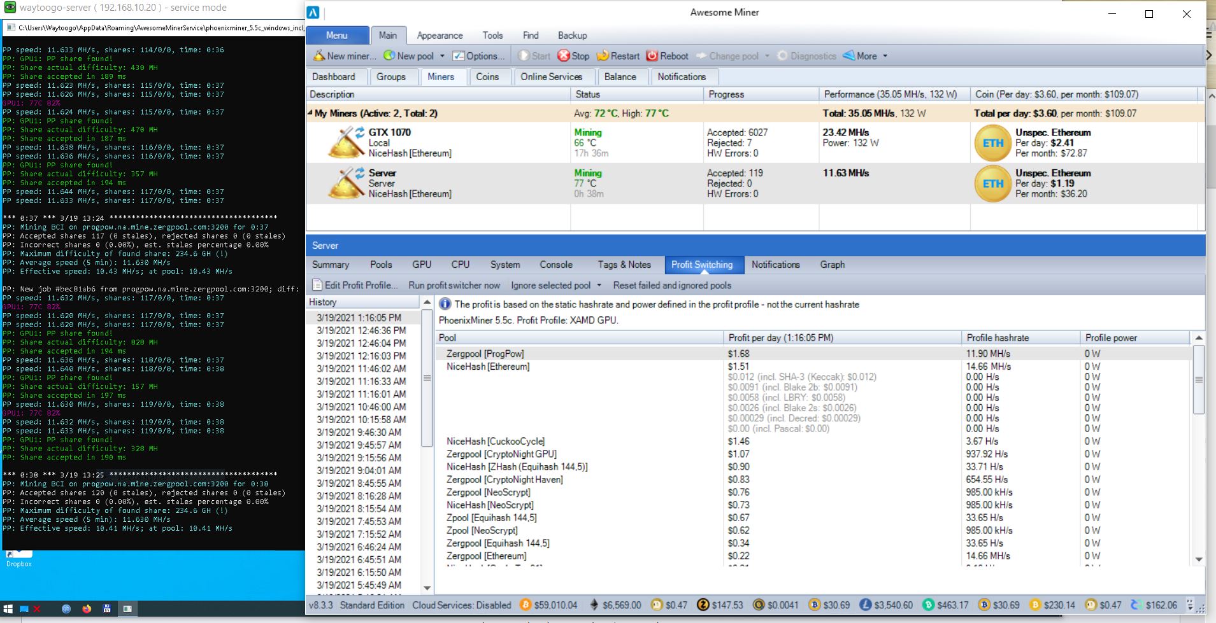Image resolution: width=1216 pixels, height=623 pixels.
Task: Click the Restart toolbar icon
Action: coord(603,56)
